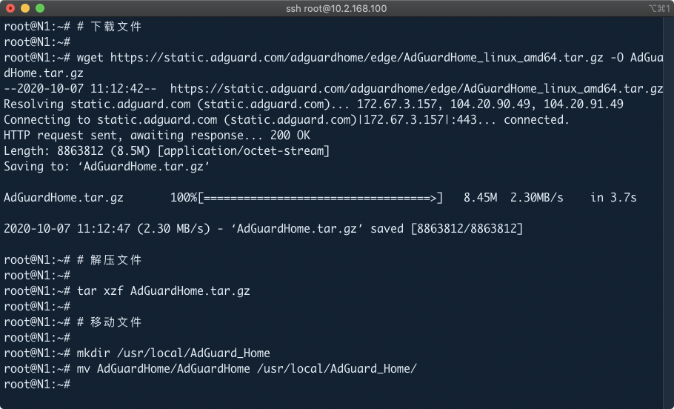Click the 'tar xzf AdGuardHome.tar.gz' command

163,291
